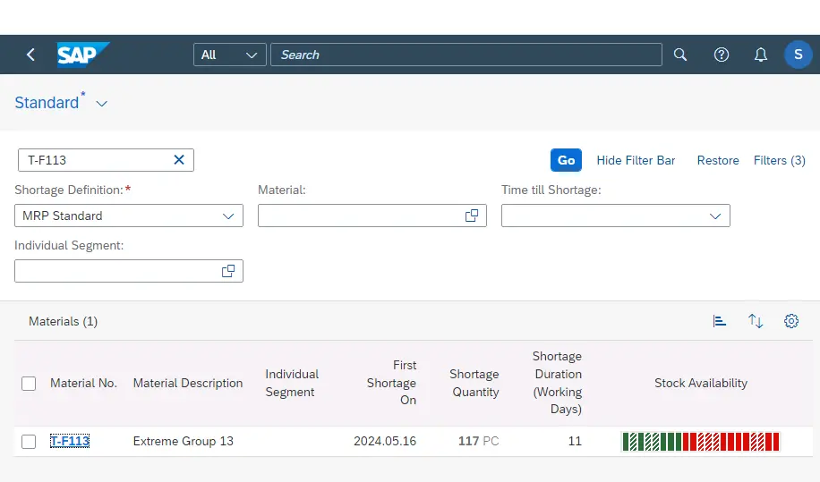Open value help for Individual Segment
This screenshot has width=820, height=482.
pos(228,271)
